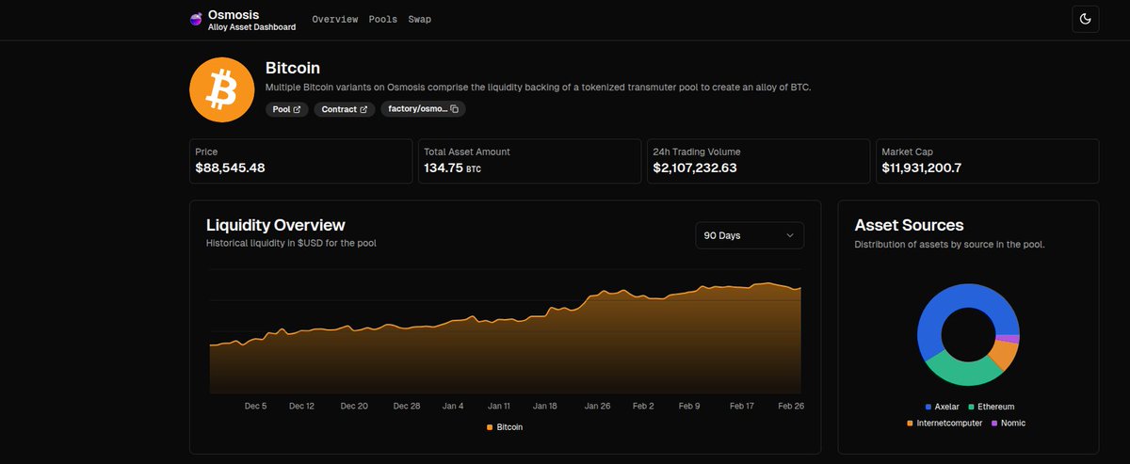Toggle Axelar legend entry

[942, 407]
